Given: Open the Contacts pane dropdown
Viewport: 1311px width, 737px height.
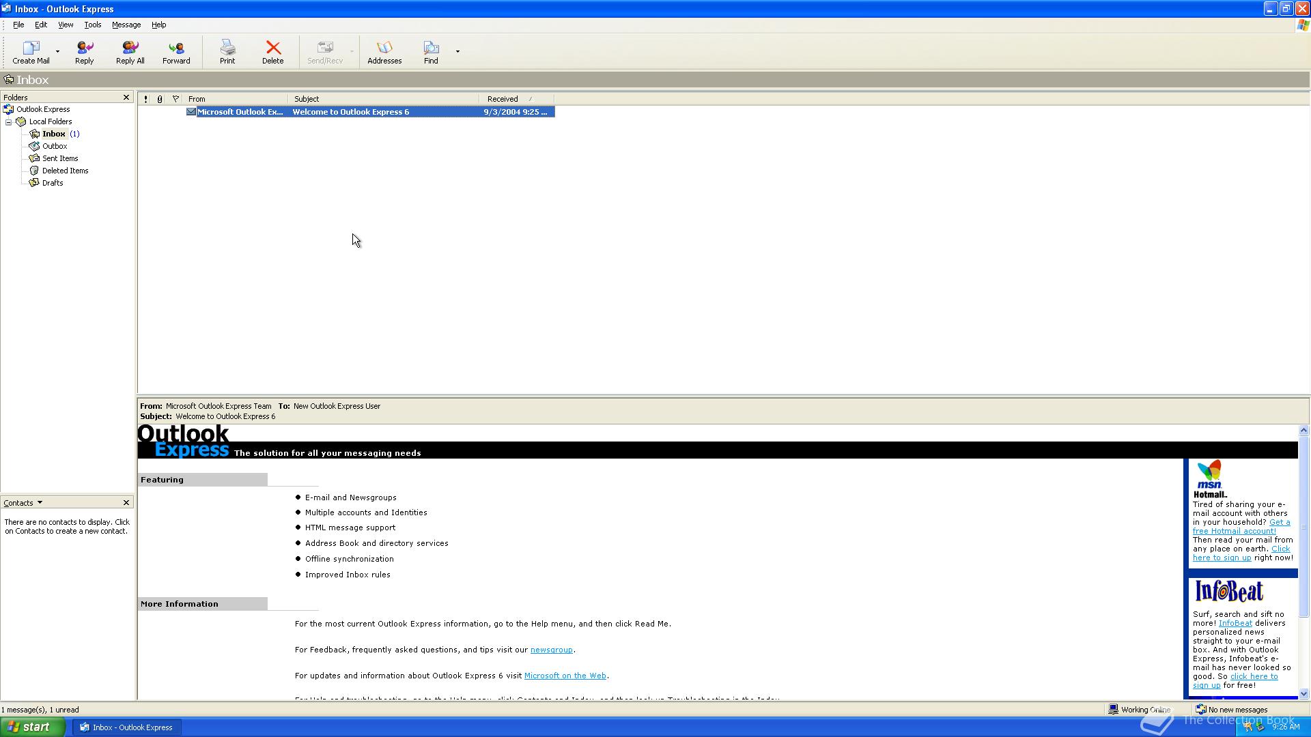Looking at the screenshot, I should [x=40, y=503].
